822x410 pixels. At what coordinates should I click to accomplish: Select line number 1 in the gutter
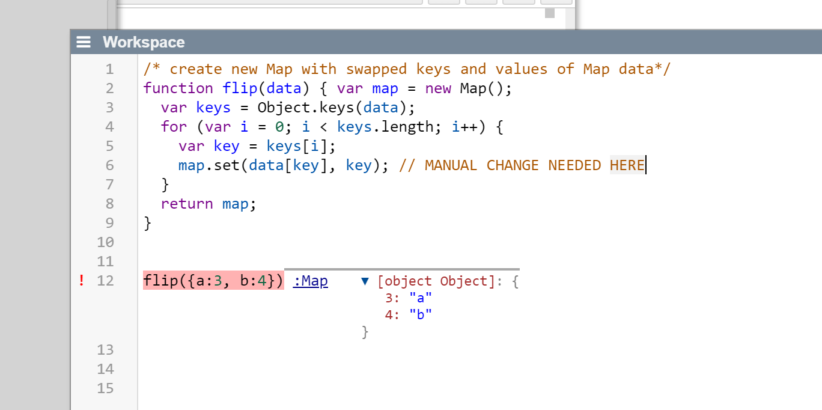click(109, 69)
